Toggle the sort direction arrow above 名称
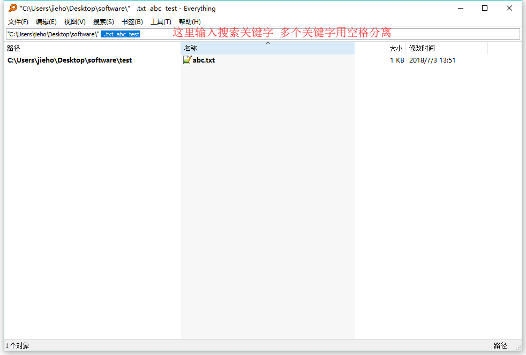This screenshot has width=526, height=355. (268, 43)
